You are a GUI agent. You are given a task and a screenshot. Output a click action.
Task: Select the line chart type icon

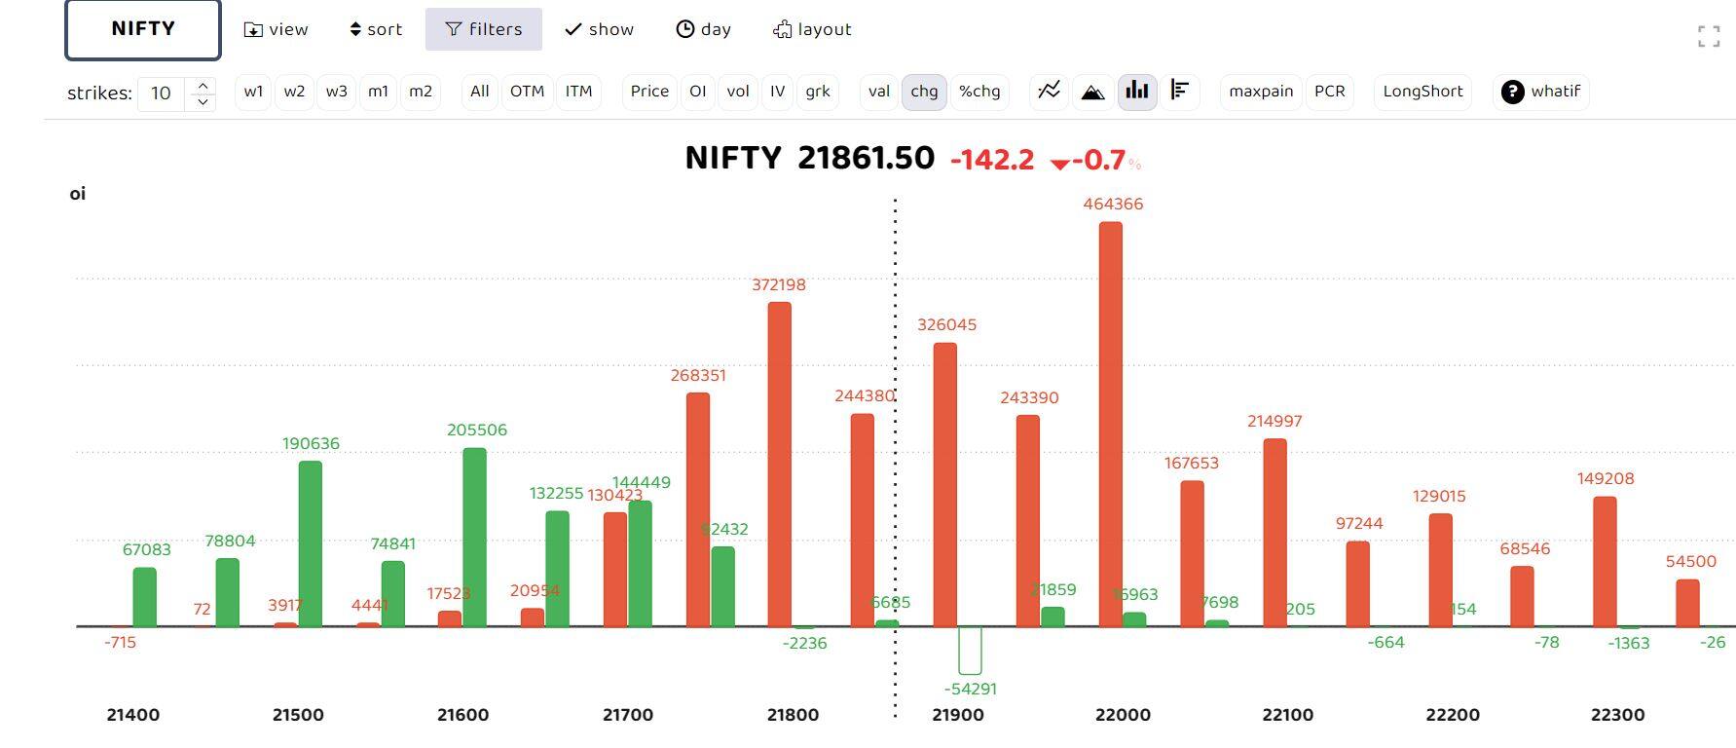[x=1049, y=92]
